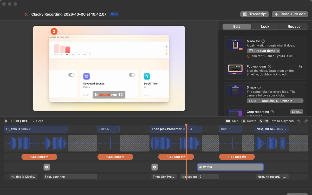Screen dimensions: 312x195
Task: Click the Shape preview thumbnail
Action: [235, 90]
